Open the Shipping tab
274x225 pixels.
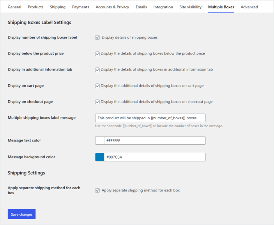tap(58, 7)
